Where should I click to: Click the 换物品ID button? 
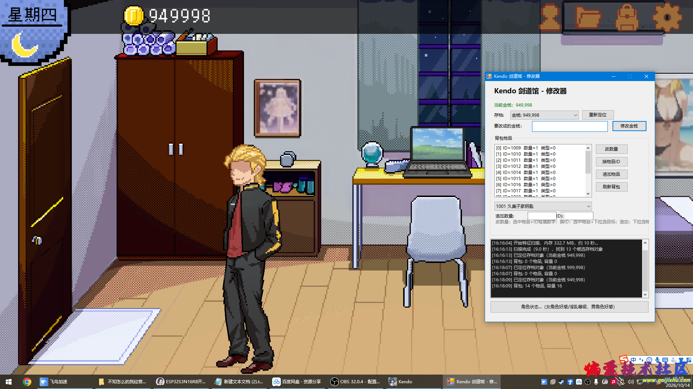pyautogui.click(x=611, y=162)
